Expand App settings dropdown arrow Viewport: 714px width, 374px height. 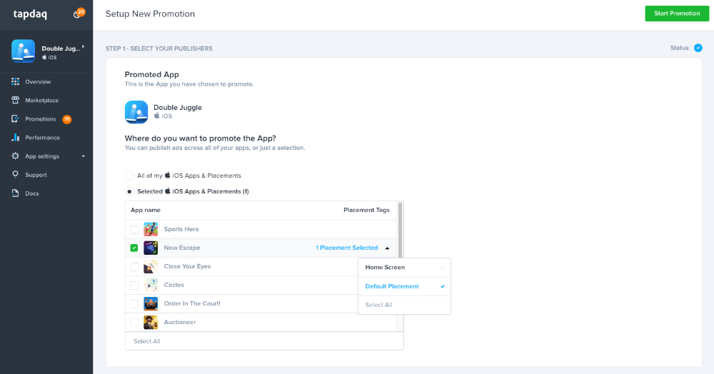(84, 156)
